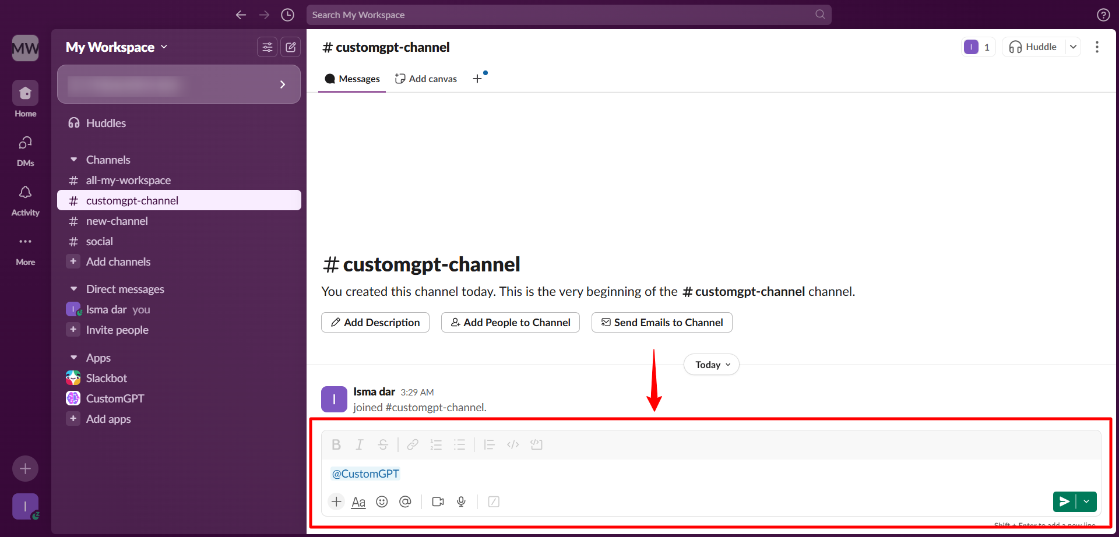Open Huddle options dropdown arrow
Viewport: 1119px width, 537px height.
pos(1073,47)
